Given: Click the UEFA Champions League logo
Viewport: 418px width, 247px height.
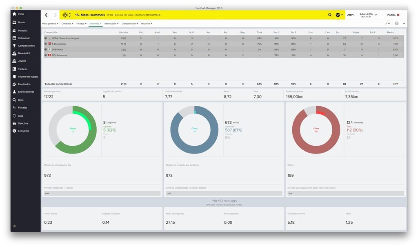Looking at the screenshot, I should 49,38.
